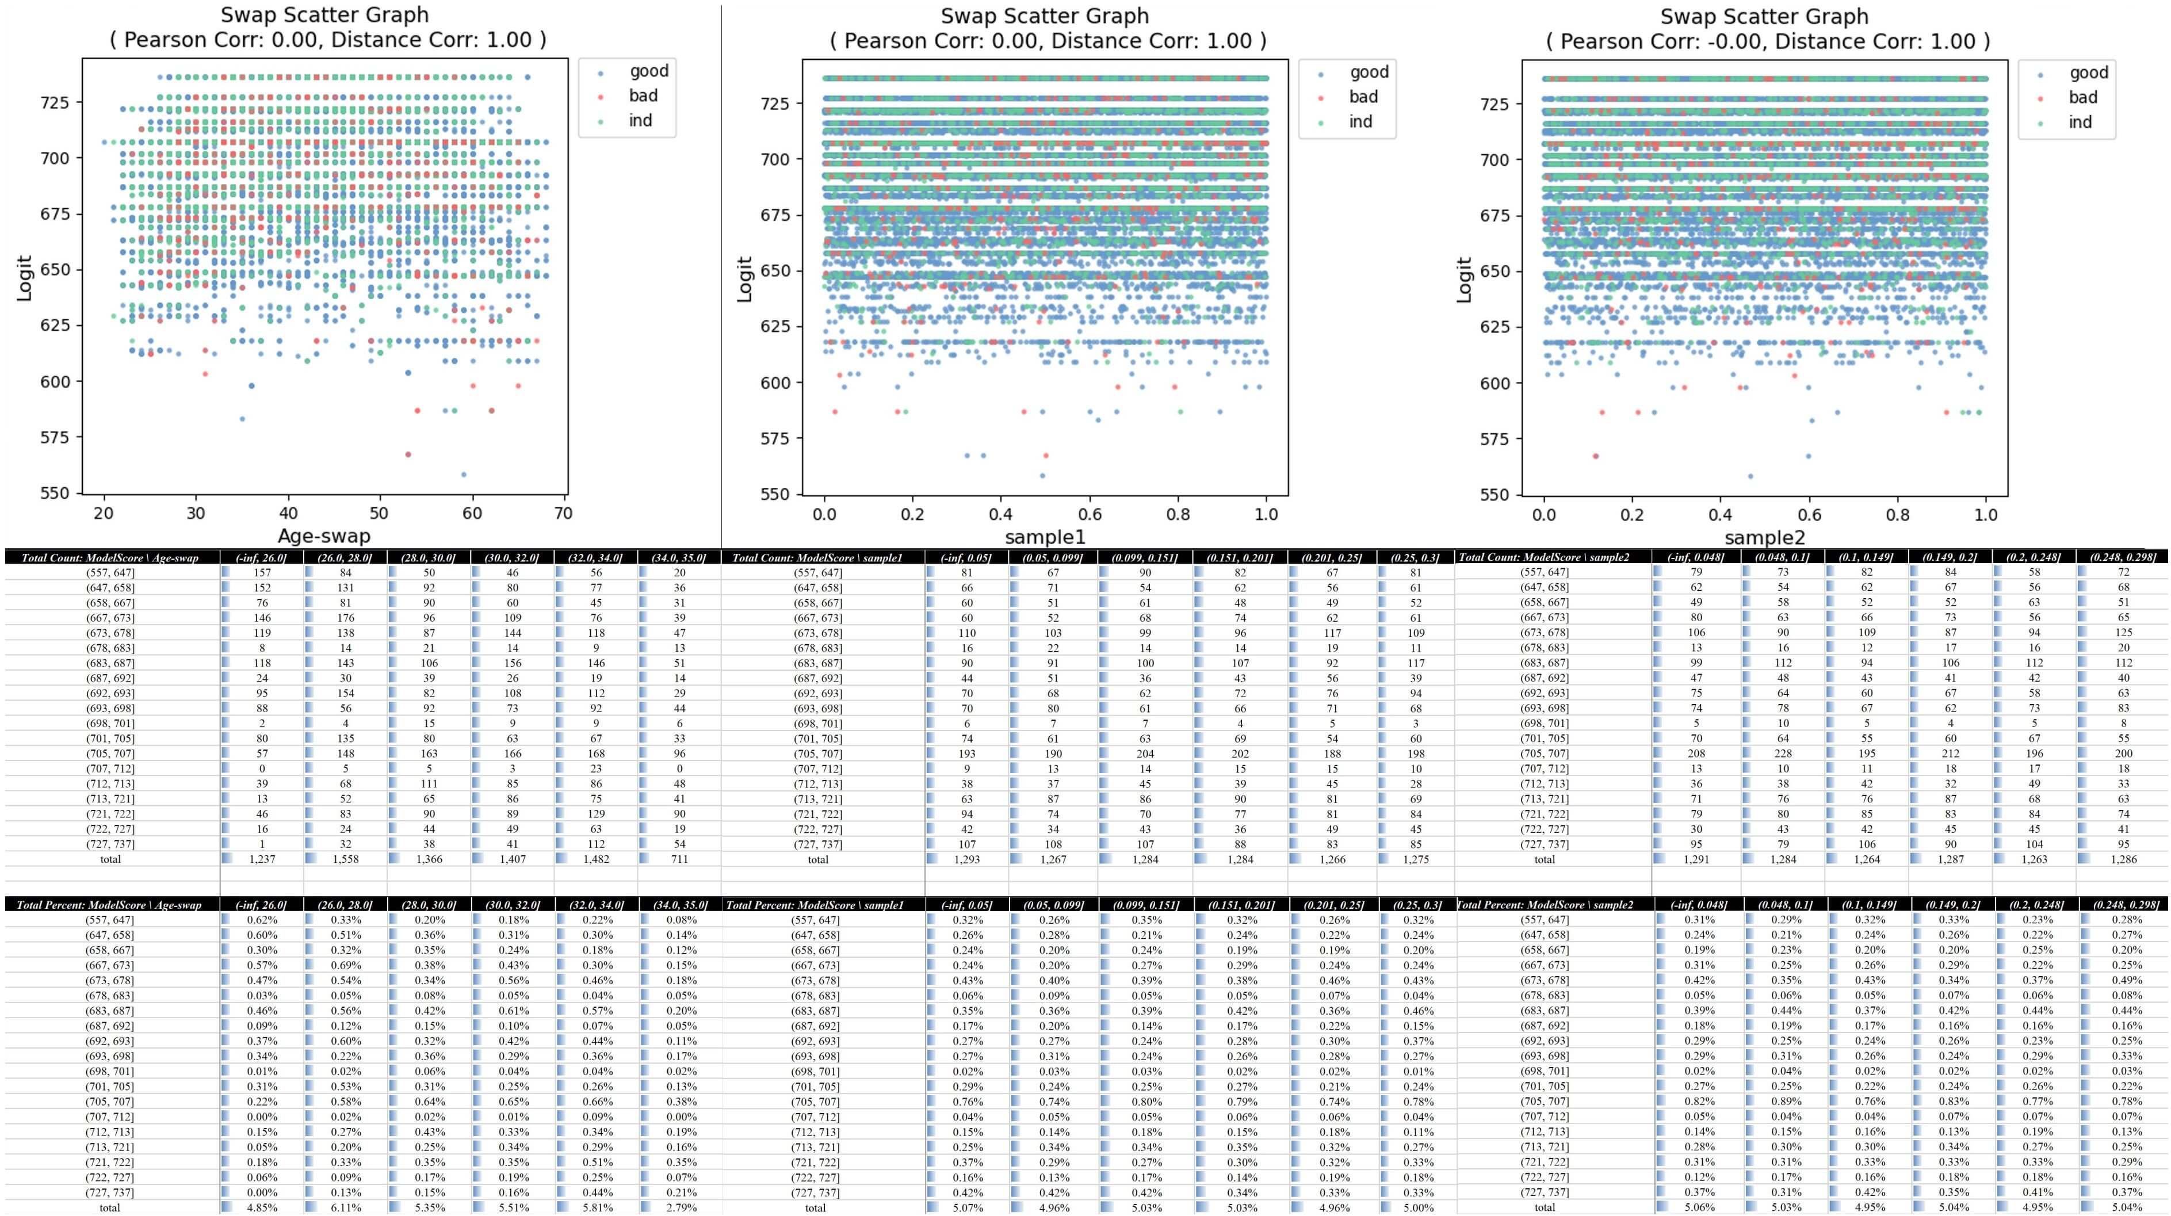
Task: Select 'Total Count: ModelScore \ Age-swap' table header
Action: [110, 558]
